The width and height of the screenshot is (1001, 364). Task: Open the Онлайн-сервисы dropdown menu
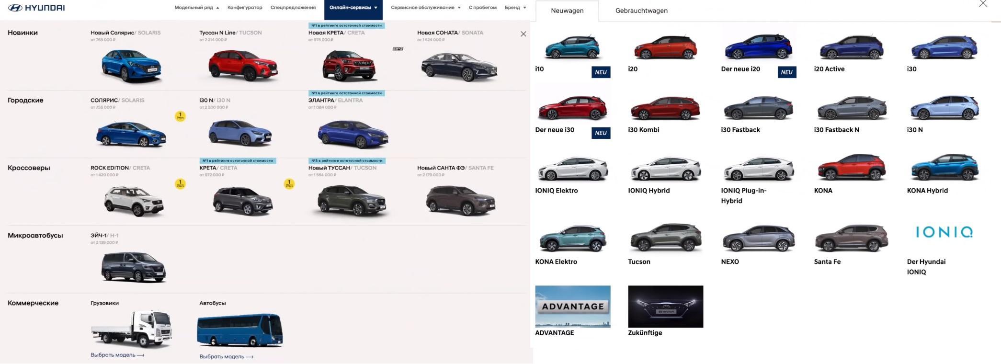pyautogui.click(x=353, y=8)
